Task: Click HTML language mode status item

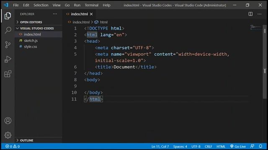Action: [221, 146]
